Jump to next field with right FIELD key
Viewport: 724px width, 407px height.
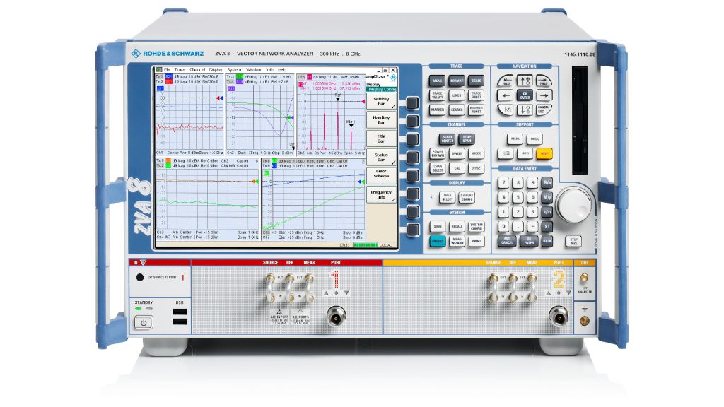[544, 81]
